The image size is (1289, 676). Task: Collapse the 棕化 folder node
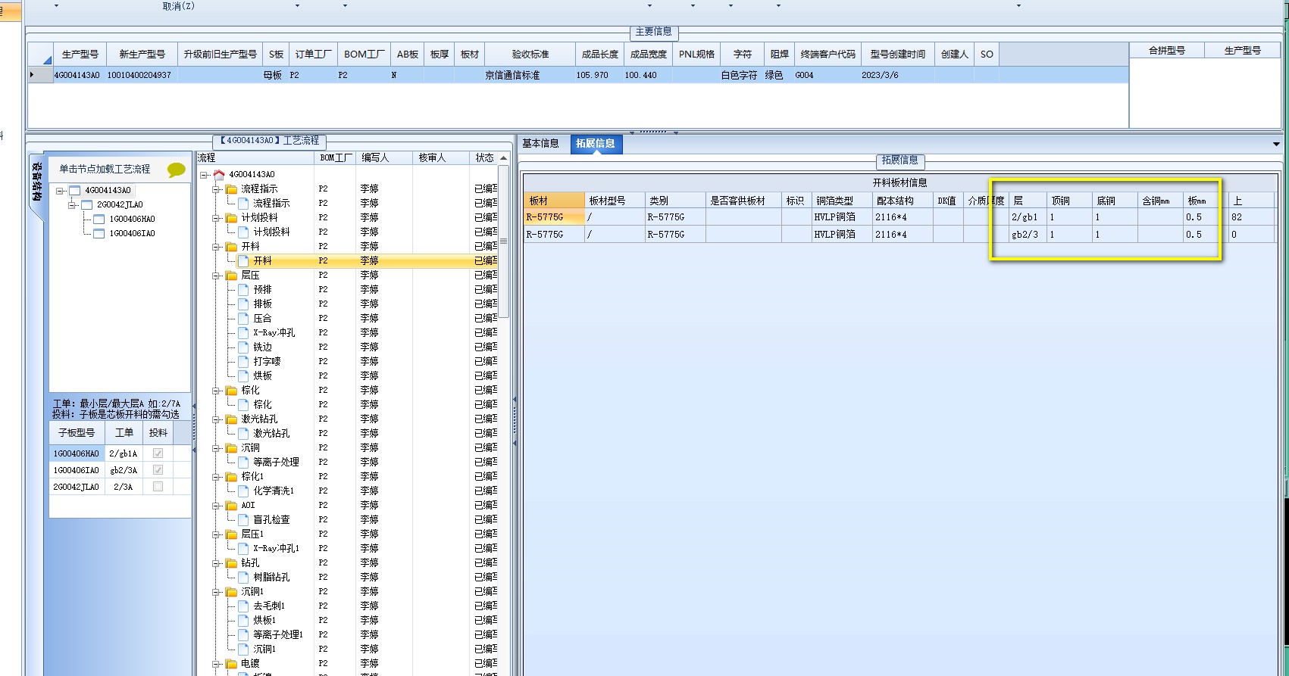pos(217,391)
